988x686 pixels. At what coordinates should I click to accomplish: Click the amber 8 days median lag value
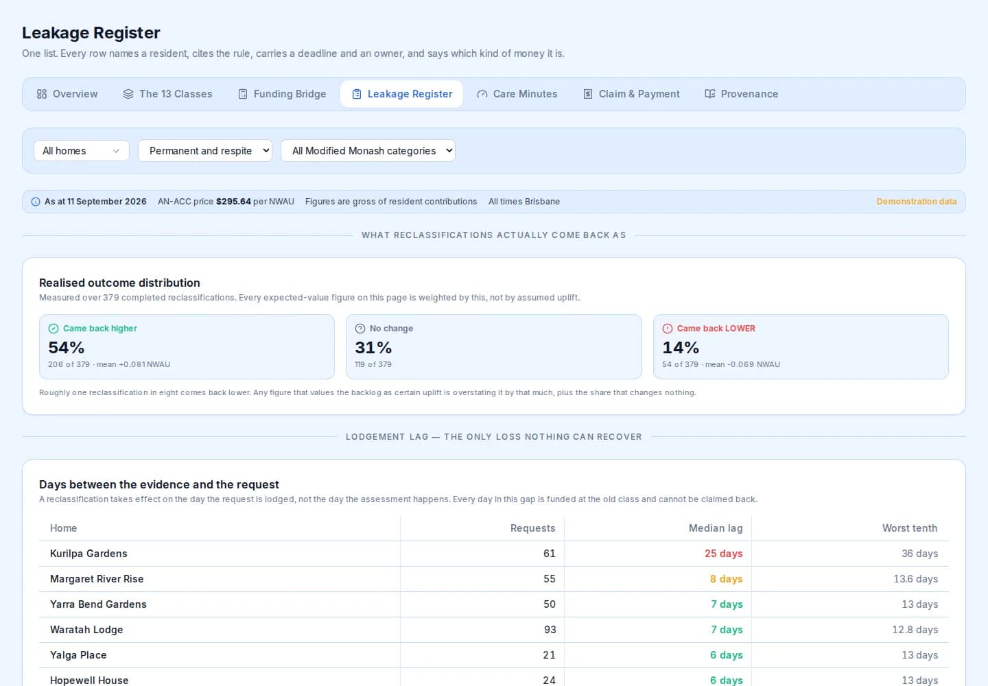[x=727, y=579]
